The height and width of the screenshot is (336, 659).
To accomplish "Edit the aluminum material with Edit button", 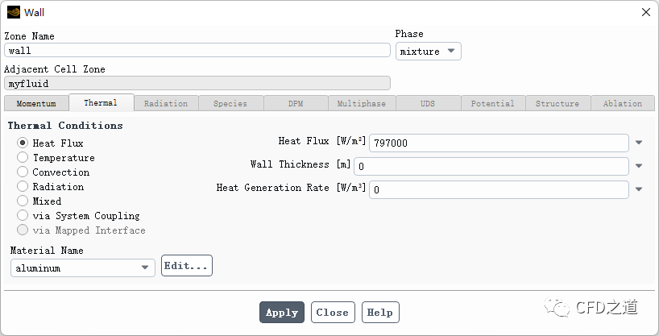I will click(x=187, y=266).
